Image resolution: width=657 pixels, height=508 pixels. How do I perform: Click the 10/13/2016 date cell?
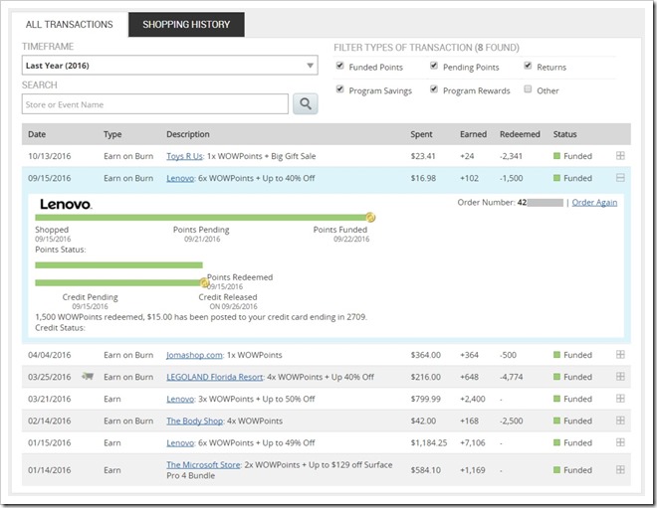[50, 156]
